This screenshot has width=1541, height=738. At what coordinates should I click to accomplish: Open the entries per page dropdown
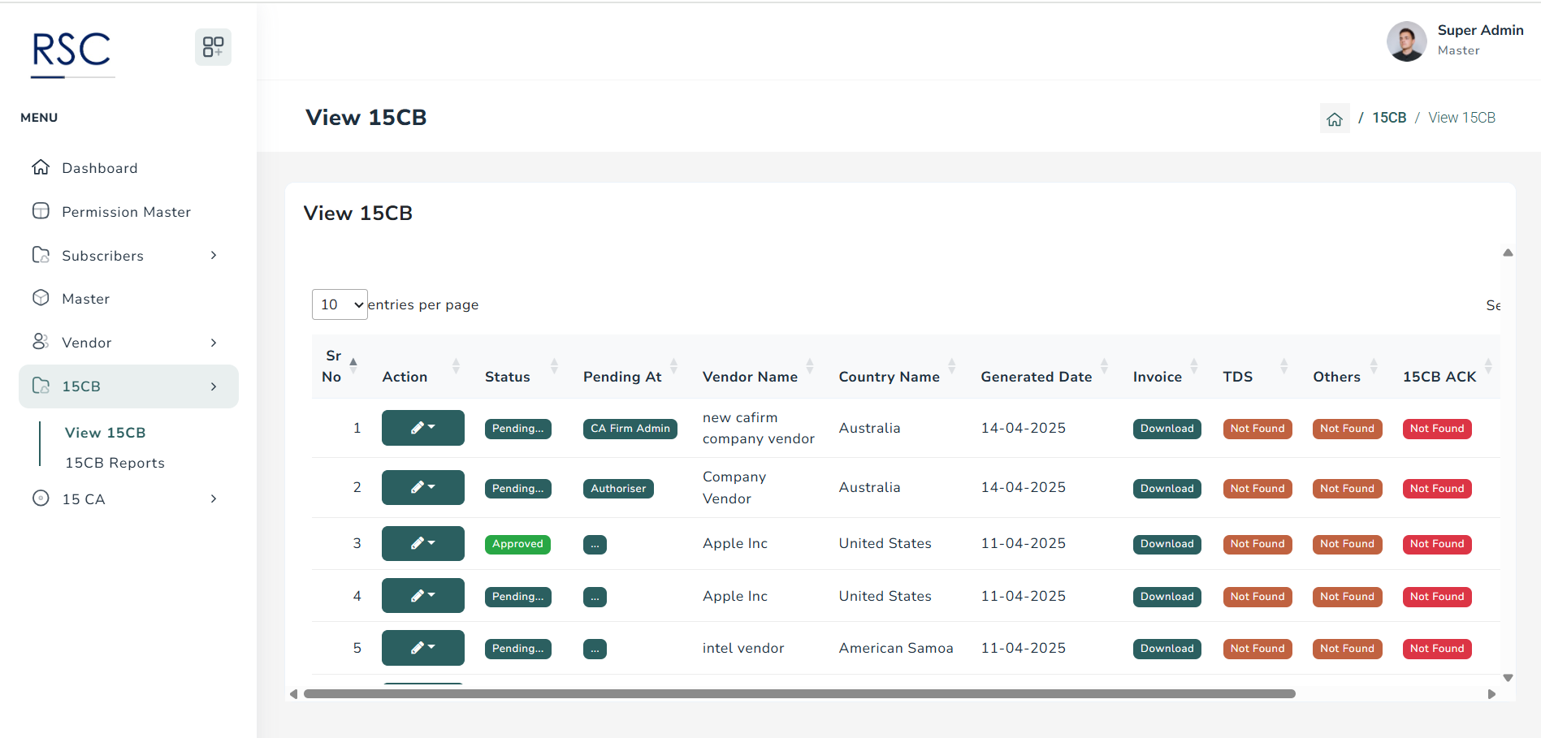click(340, 304)
